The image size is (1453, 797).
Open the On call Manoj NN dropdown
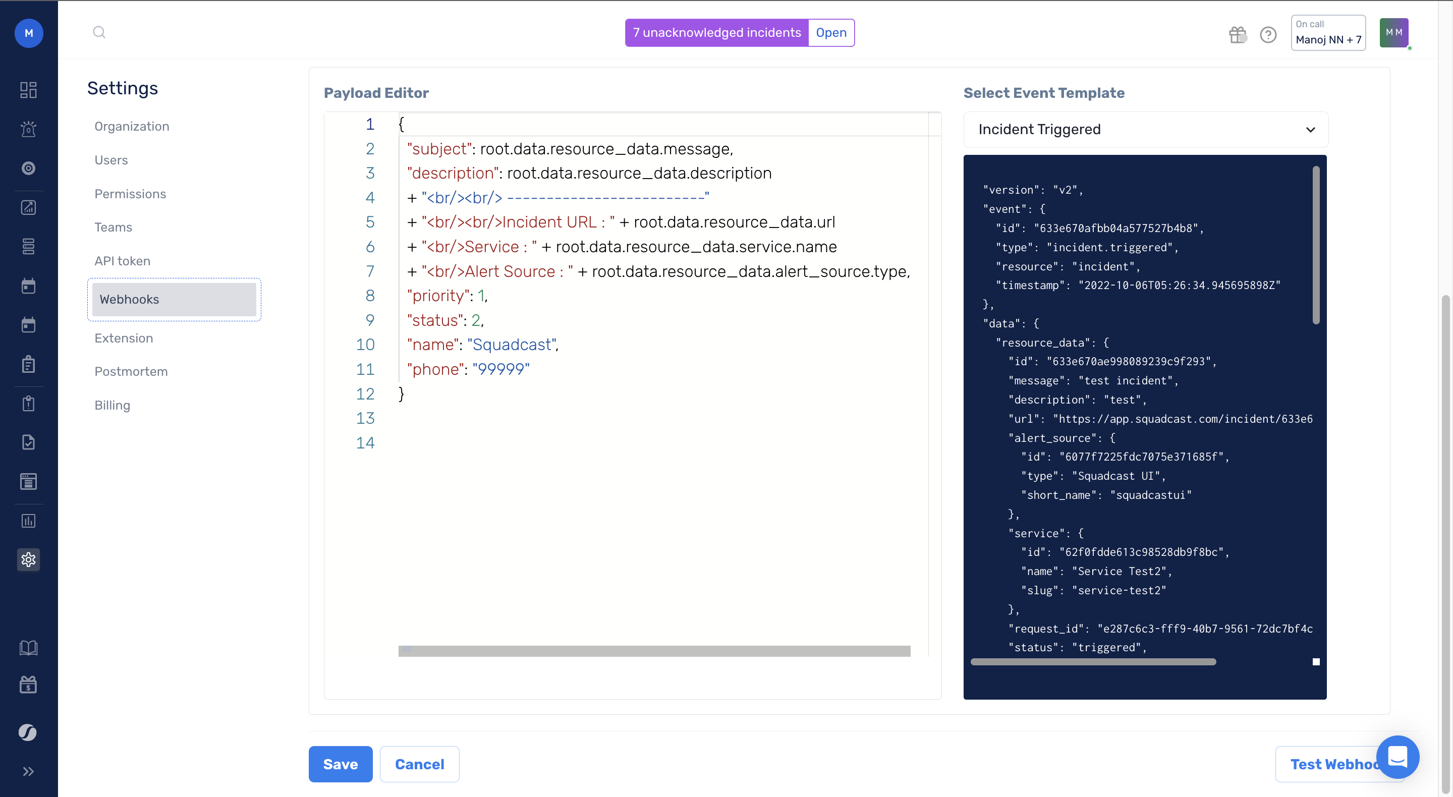(1328, 33)
